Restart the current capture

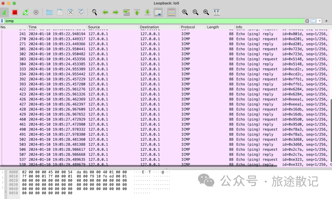26,12
